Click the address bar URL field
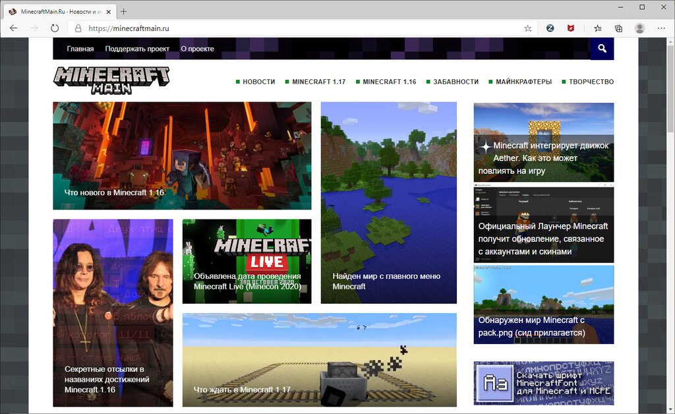The image size is (675, 414). [301, 28]
